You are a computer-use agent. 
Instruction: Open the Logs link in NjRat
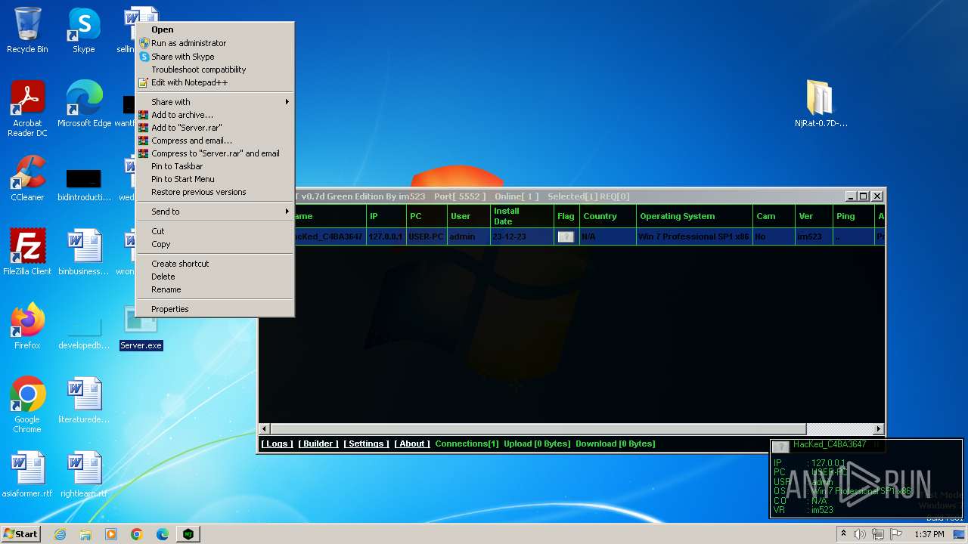pyautogui.click(x=277, y=444)
